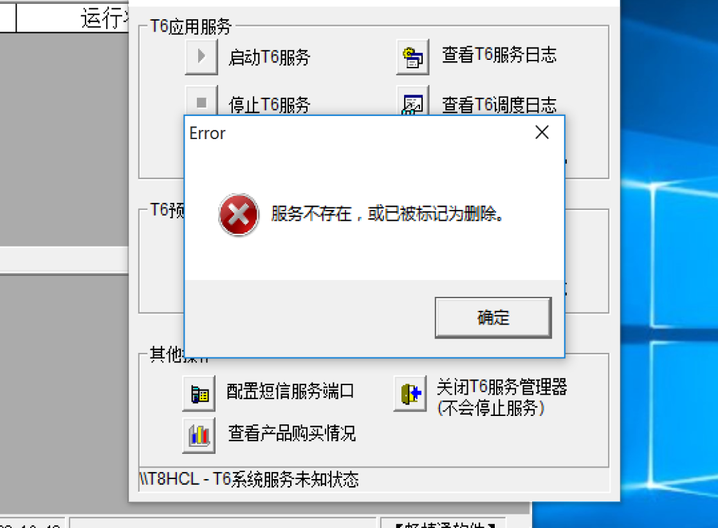Open the 查看产品购买情况 bar chart icon

pos(199,435)
